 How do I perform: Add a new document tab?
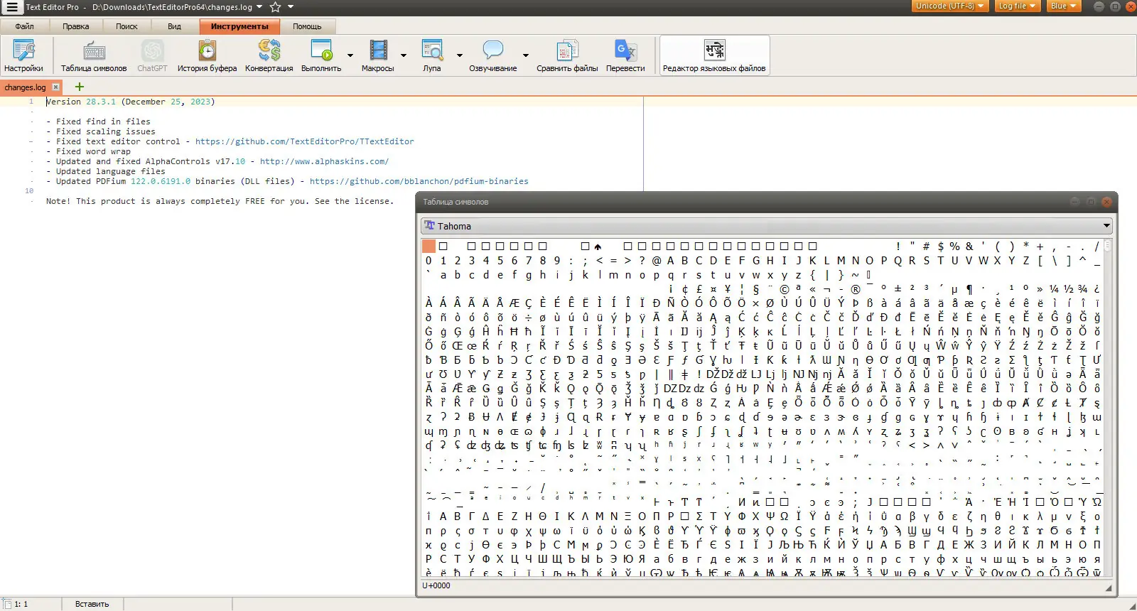(80, 87)
